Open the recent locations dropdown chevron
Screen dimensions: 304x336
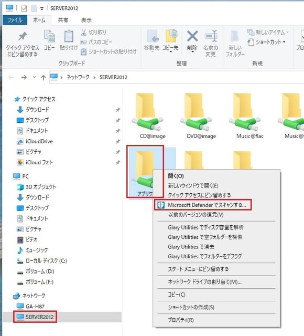click(x=34, y=77)
